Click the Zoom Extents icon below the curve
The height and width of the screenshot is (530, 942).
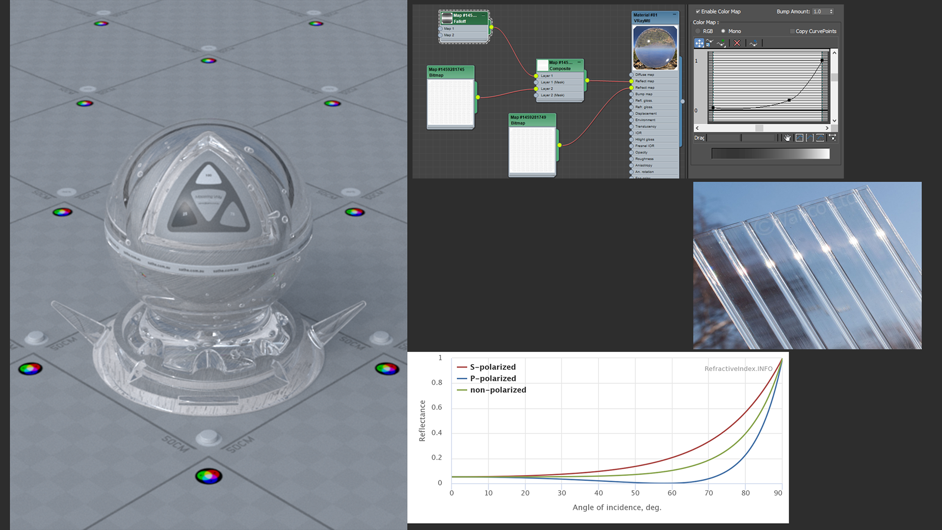(799, 138)
